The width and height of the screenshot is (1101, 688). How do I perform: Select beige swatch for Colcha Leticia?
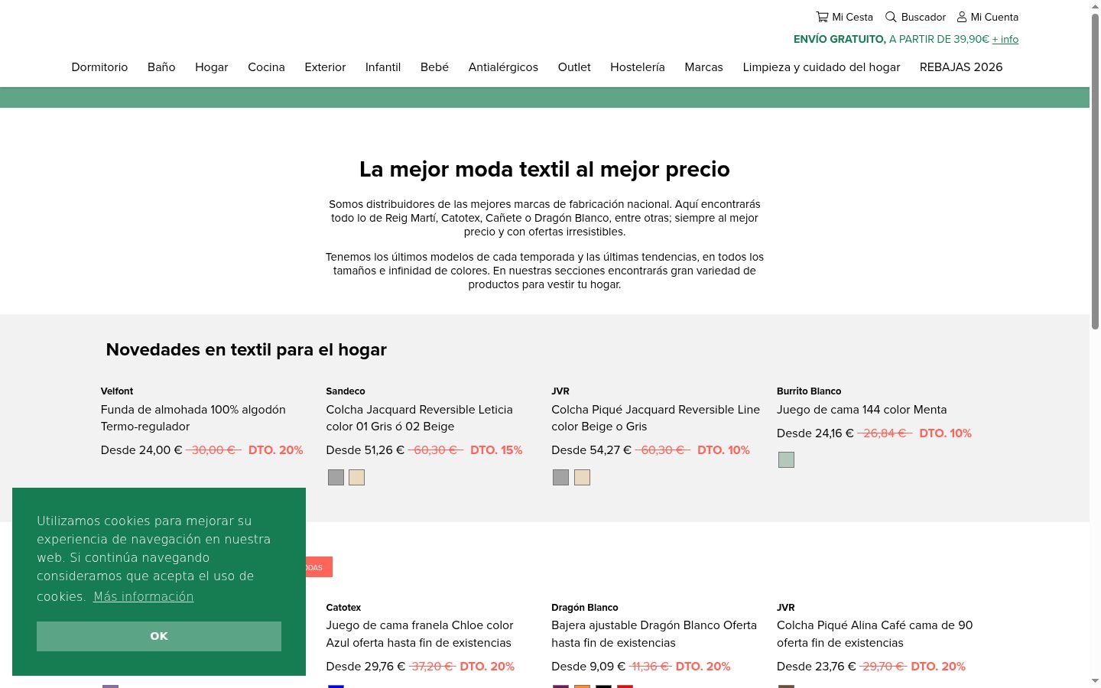[x=357, y=478]
